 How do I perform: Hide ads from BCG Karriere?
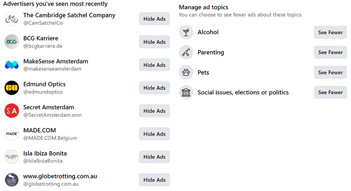click(x=154, y=42)
